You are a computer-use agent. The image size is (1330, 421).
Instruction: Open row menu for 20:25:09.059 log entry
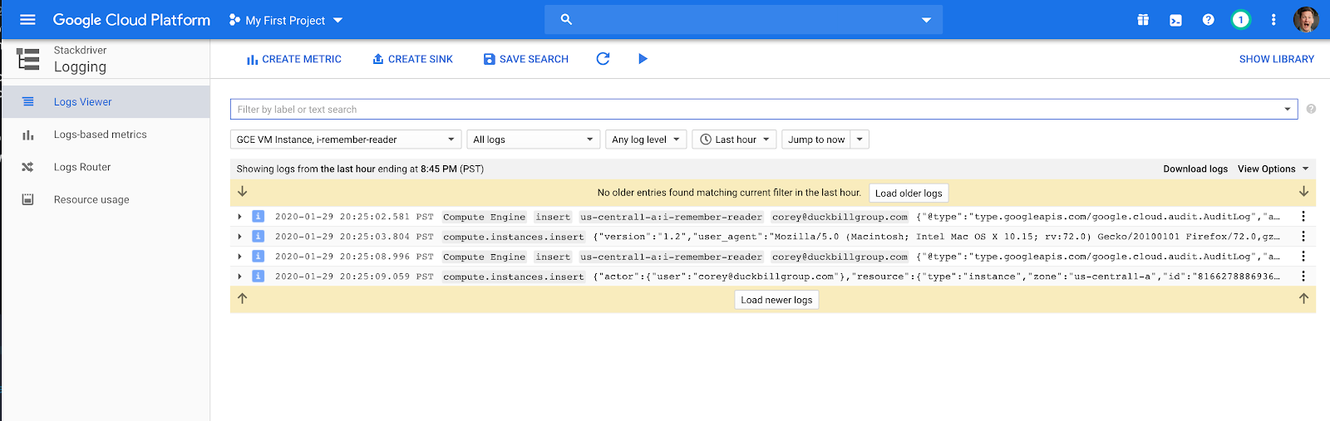click(x=1303, y=277)
